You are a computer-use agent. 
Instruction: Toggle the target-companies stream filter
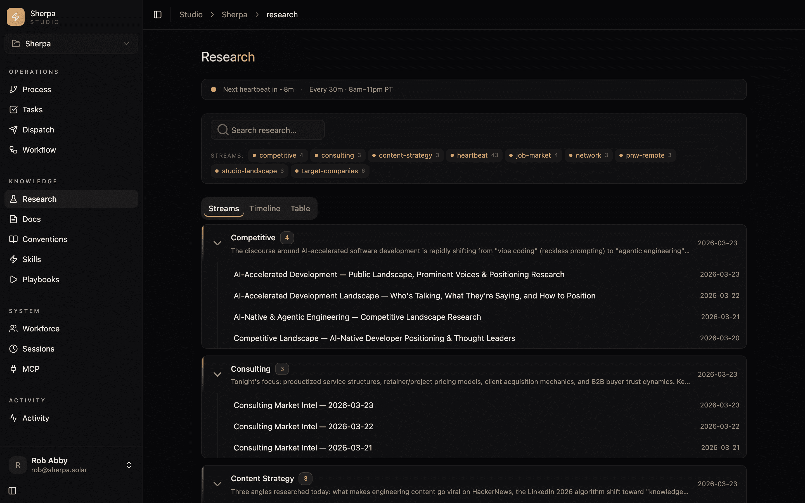[330, 171]
